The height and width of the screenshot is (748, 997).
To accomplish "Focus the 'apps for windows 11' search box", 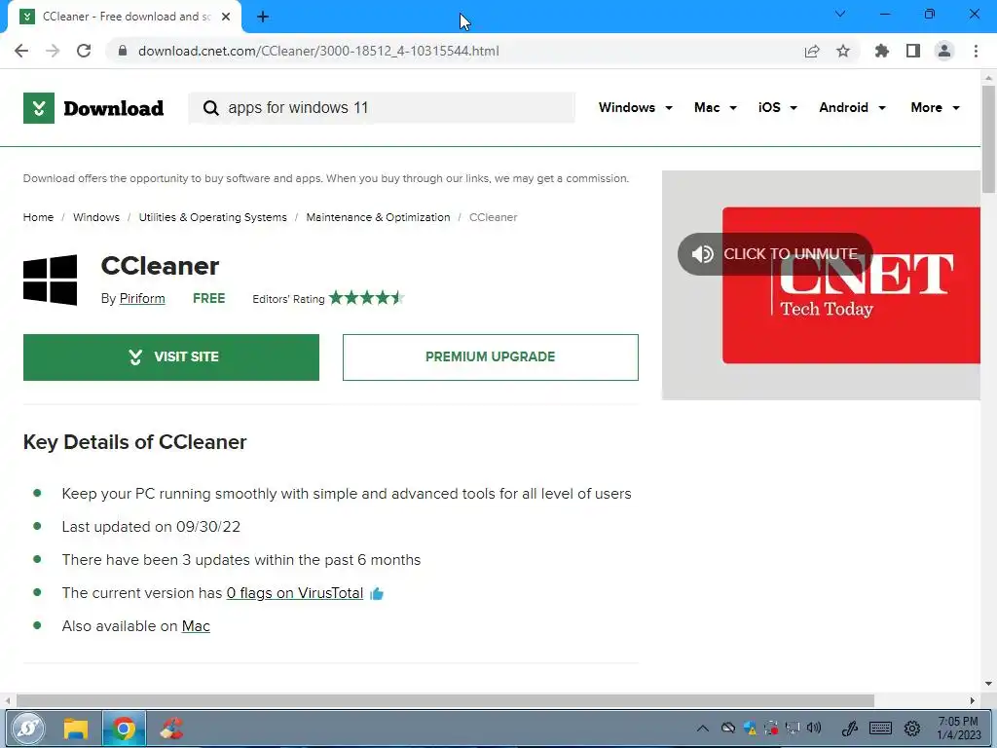I will [382, 108].
